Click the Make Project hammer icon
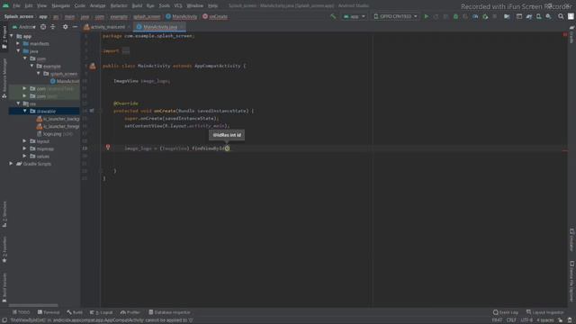The height and width of the screenshot is (324, 576). coord(333,16)
